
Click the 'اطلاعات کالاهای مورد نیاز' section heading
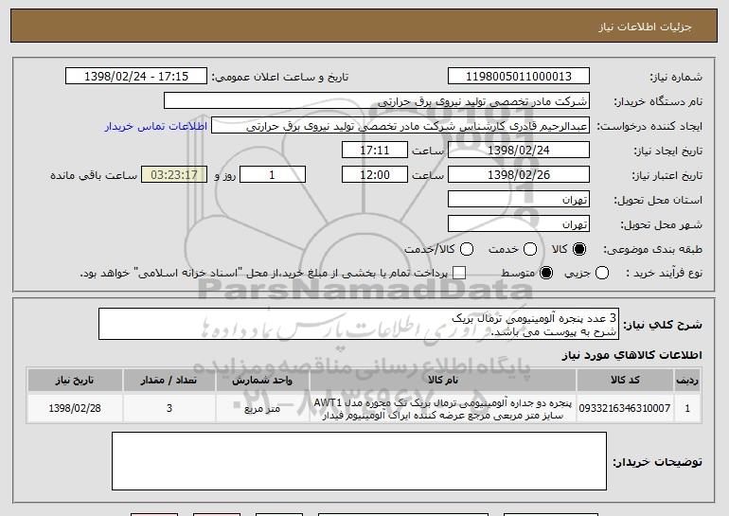631,355
